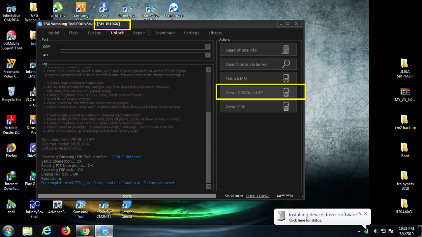Click the Z3X Samsung Tool taskbar button

tap(104, 231)
